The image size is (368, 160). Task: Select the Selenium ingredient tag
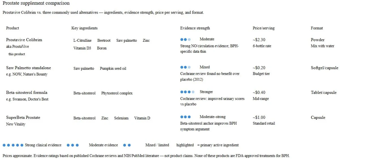[x=121, y=118]
